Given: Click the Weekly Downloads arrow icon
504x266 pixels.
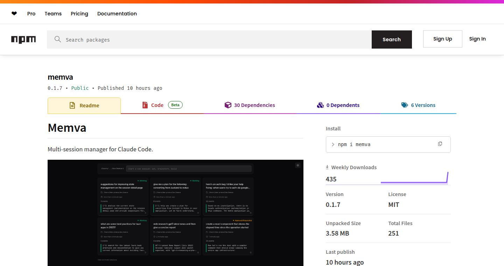Looking at the screenshot, I should tap(327, 167).
